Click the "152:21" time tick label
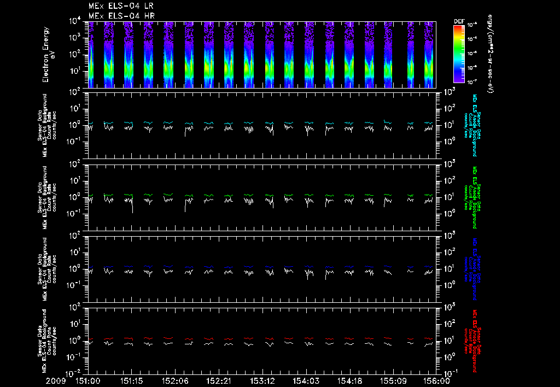The height and width of the screenshot is (387, 560). pyautogui.click(x=219, y=381)
